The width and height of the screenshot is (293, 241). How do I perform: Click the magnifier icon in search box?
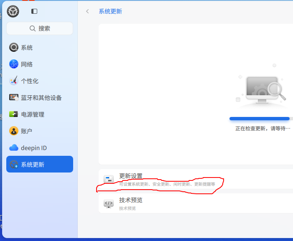pyautogui.click(x=33, y=28)
